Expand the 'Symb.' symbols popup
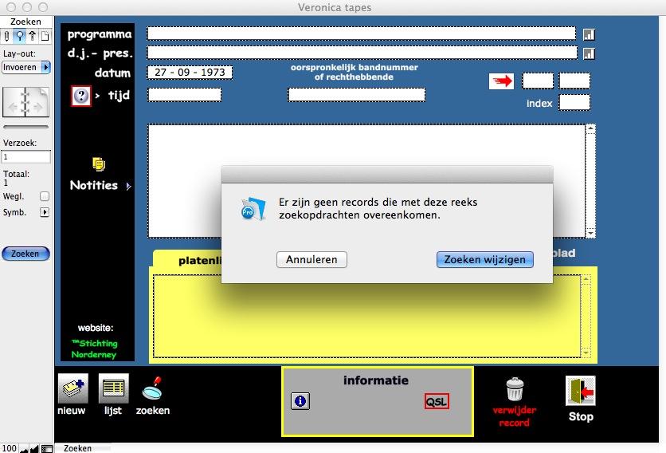Screen dimensions: 666x453 [45, 212]
